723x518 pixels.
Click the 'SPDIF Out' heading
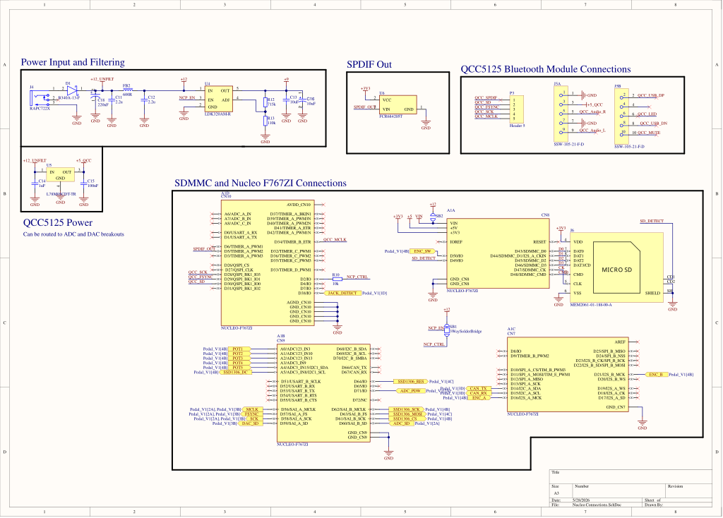coord(369,64)
